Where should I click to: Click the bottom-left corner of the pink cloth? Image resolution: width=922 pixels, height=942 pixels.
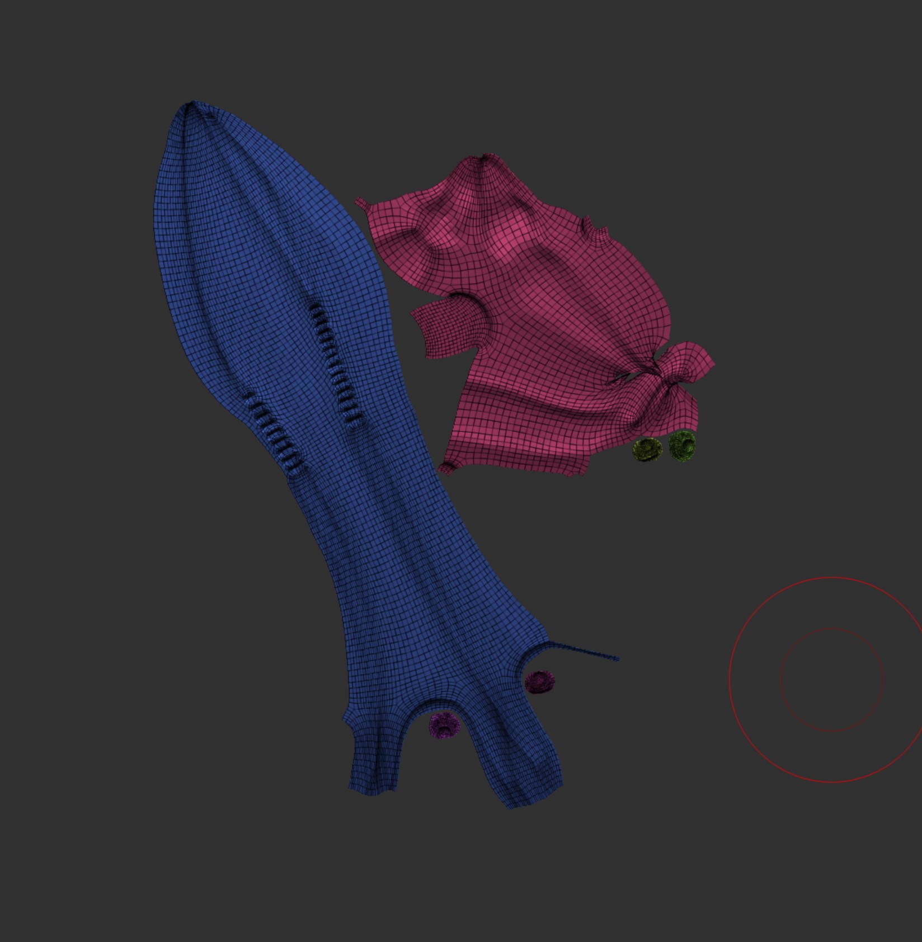point(446,467)
